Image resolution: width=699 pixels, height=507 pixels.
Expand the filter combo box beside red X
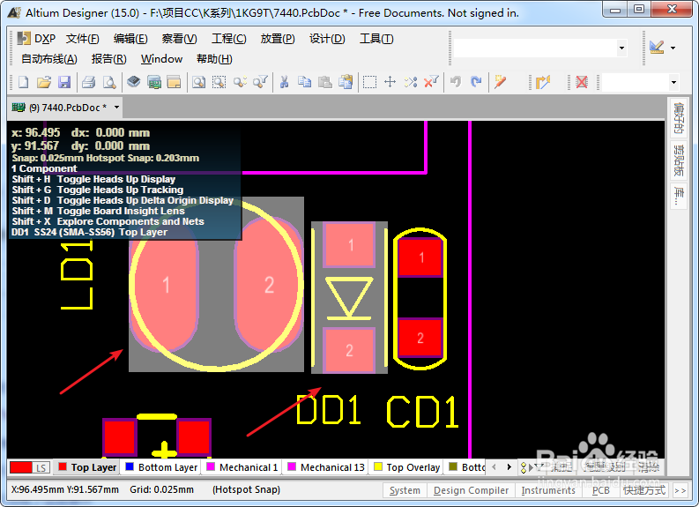click(x=673, y=82)
